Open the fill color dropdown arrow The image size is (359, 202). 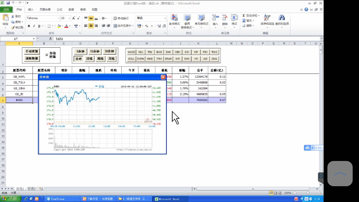click(62, 26)
